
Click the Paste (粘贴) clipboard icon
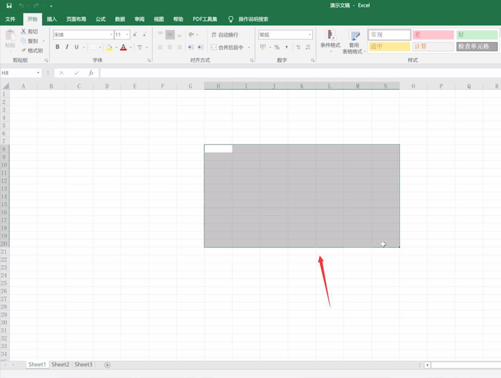tap(10, 36)
